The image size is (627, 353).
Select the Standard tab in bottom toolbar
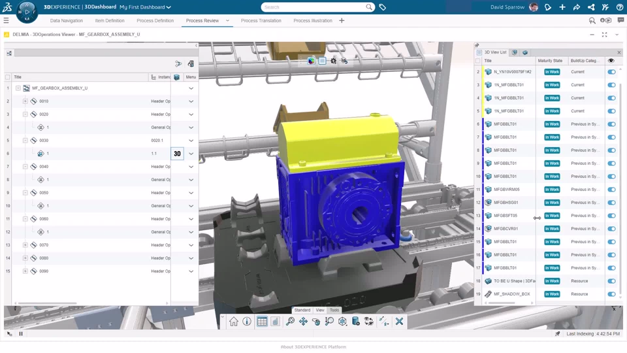click(302, 310)
